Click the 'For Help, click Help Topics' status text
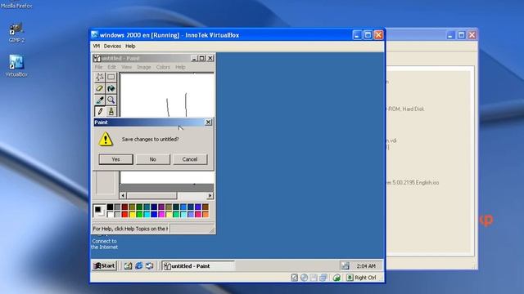Screen dimensions: 524x294 coord(130,229)
